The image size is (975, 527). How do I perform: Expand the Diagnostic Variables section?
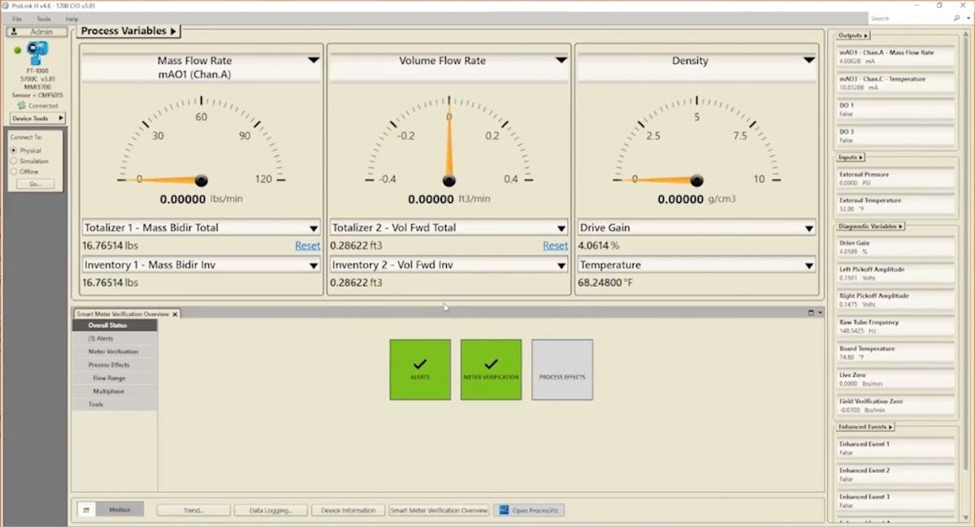pos(869,227)
